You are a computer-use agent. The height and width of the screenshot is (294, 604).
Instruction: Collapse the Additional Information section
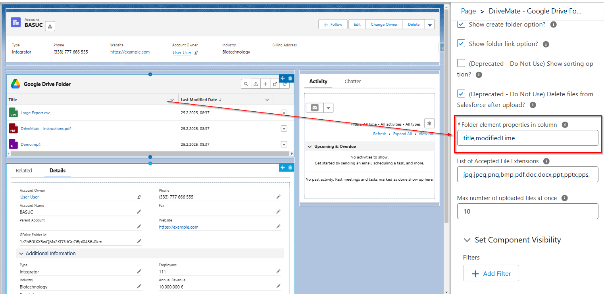[21, 253]
